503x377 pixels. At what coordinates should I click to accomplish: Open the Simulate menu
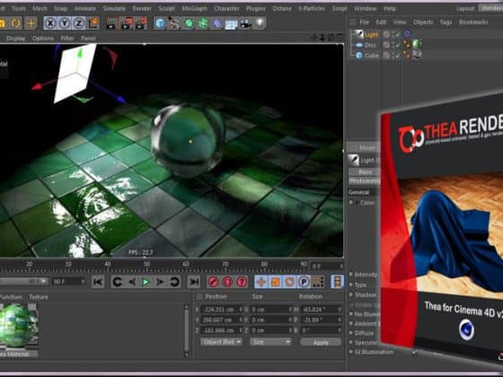(114, 9)
